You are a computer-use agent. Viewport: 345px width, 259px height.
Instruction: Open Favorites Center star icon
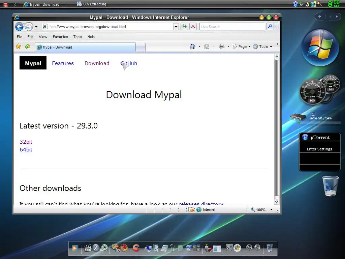pyautogui.click(x=19, y=46)
